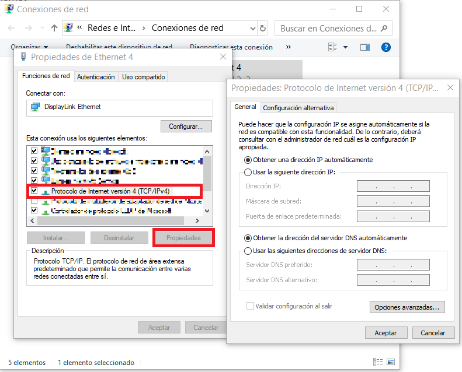
Task: Select 'Usar la siguiente dirección IP' option
Action: [248, 172]
